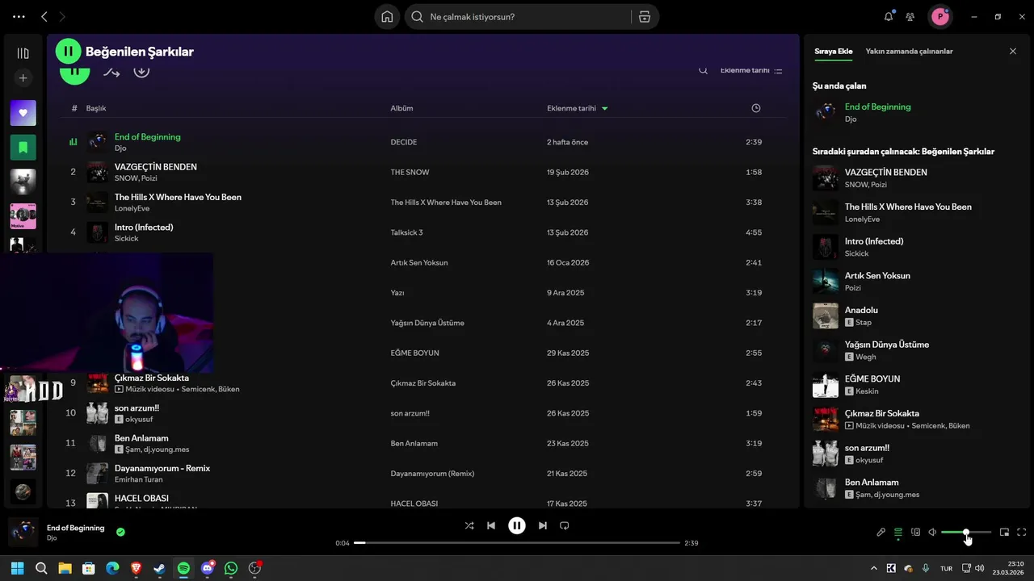Viewport: 1034px width, 581px height.
Task: Select Dayanamıyorum - Remix track title
Action: click(x=162, y=468)
